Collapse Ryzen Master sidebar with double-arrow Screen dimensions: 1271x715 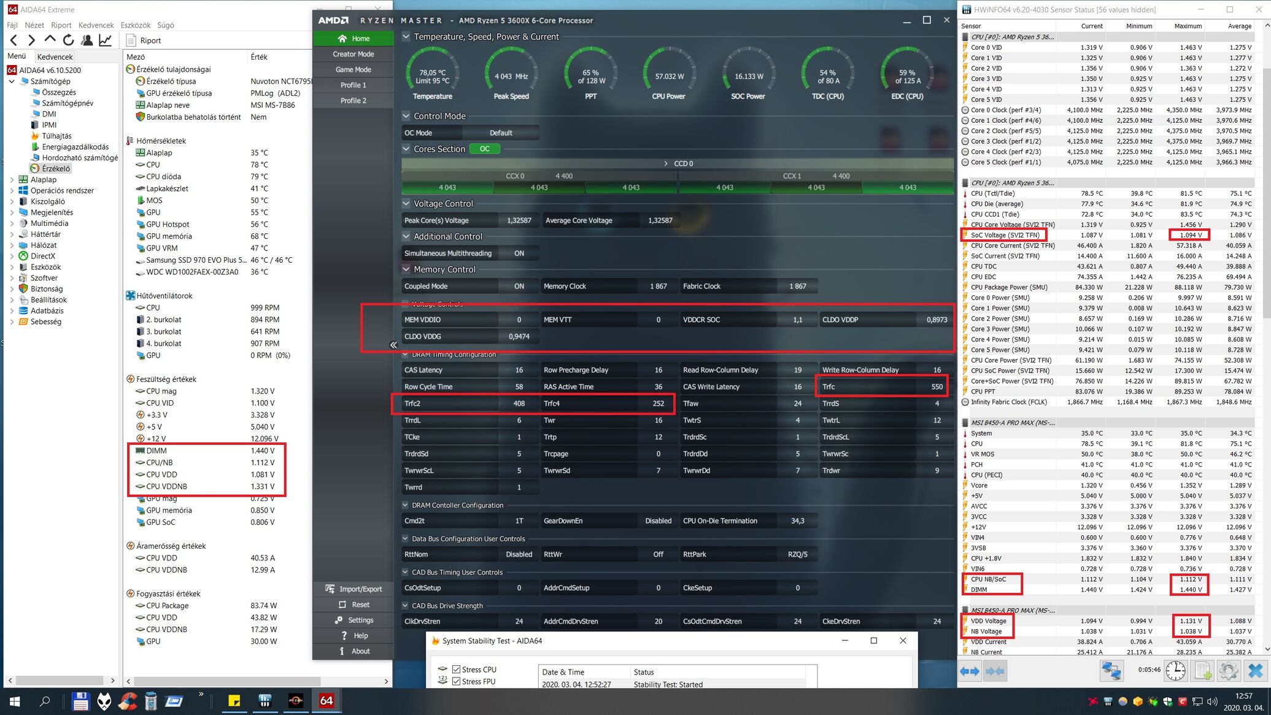pos(393,345)
